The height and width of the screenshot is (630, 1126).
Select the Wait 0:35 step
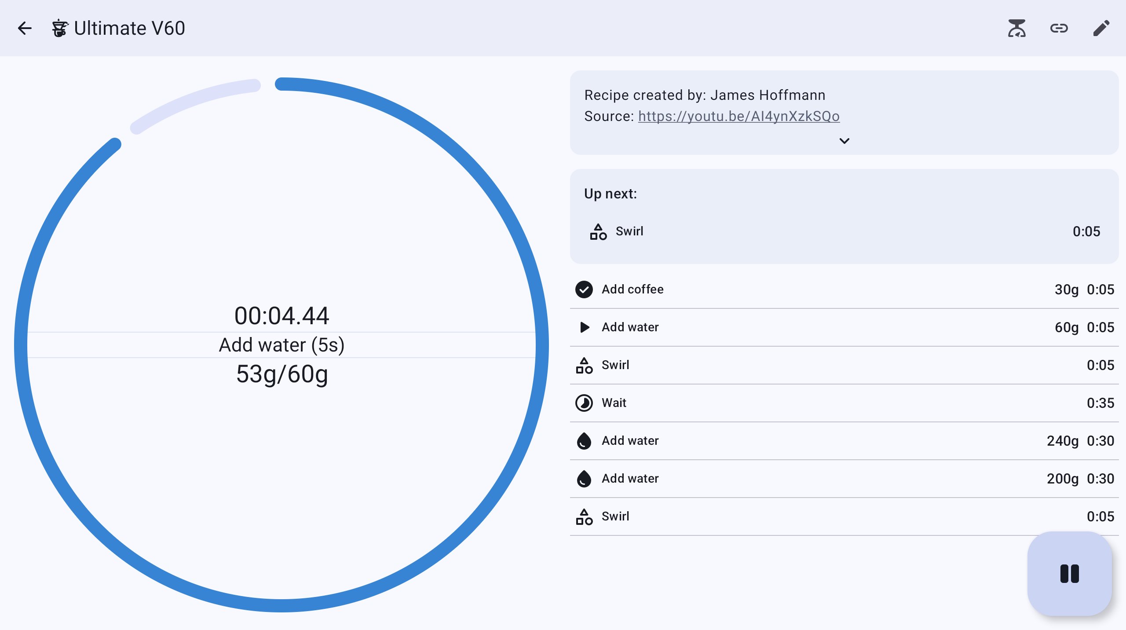point(844,403)
